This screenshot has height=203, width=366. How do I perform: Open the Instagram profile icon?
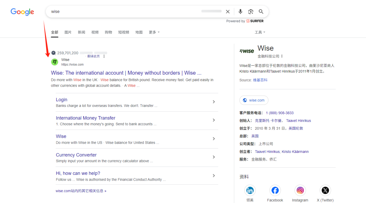pyautogui.click(x=300, y=190)
